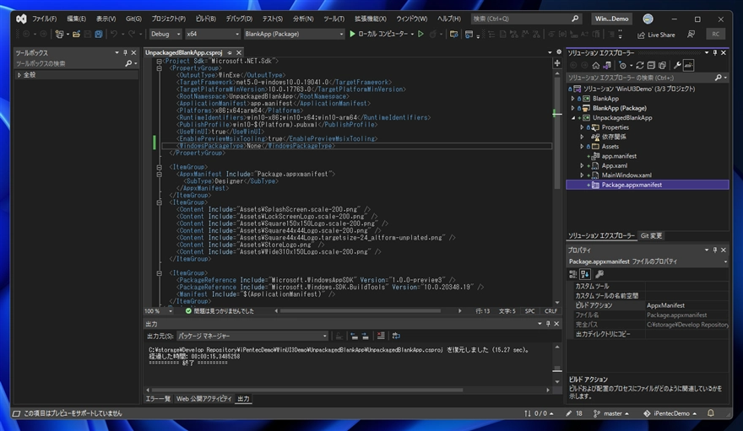Image resolution: width=743 pixels, height=431 pixels.
Task: Collapse the UnpackagedBlankApp project node
Action: pyautogui.click(x=572, y=118)
